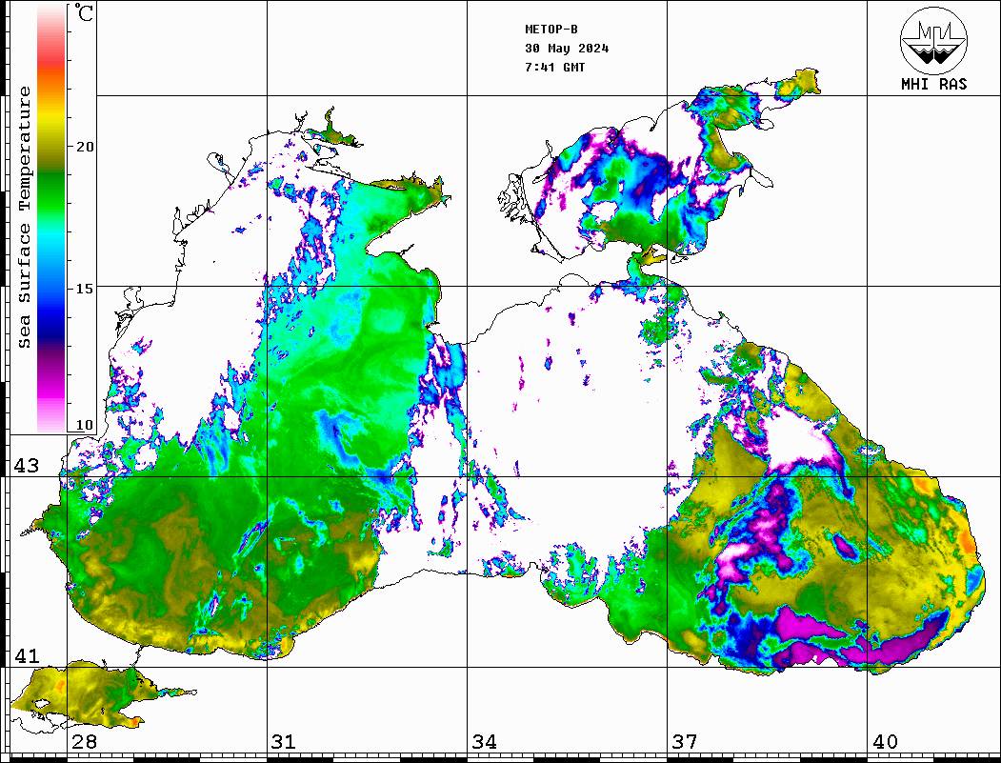The width and height of the screenshot is (1001, 763).
Task: Click the MHI RAS logo emblem
Action: [x=933, y=40]
